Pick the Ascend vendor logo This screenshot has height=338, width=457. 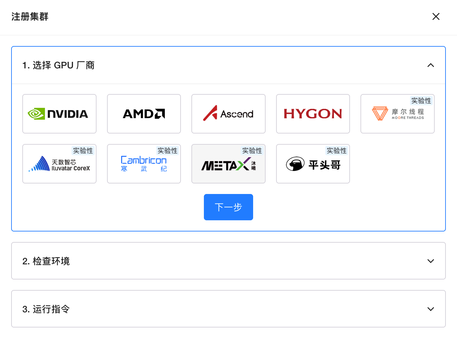pyautogui.click(x=228, y=114)
